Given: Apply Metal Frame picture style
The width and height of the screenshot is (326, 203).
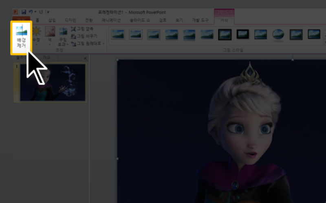Looking at the screenshot, I should (154, 34).
